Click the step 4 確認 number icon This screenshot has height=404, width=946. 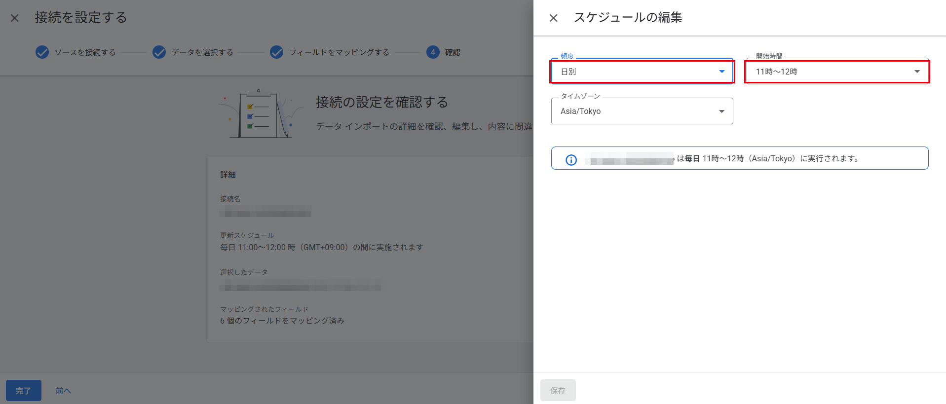[433, 52]
